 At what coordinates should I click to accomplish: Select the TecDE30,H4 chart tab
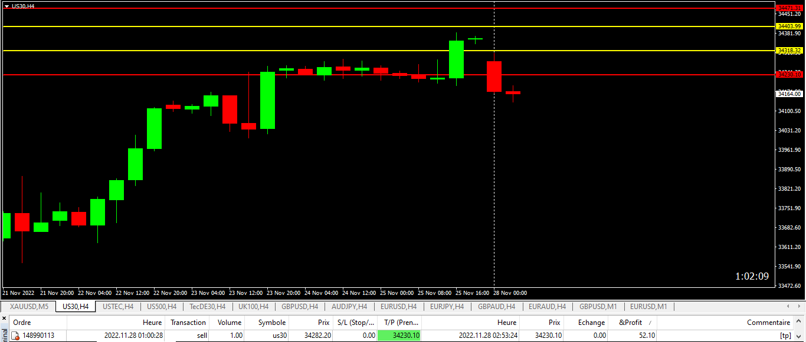point(207,307)
